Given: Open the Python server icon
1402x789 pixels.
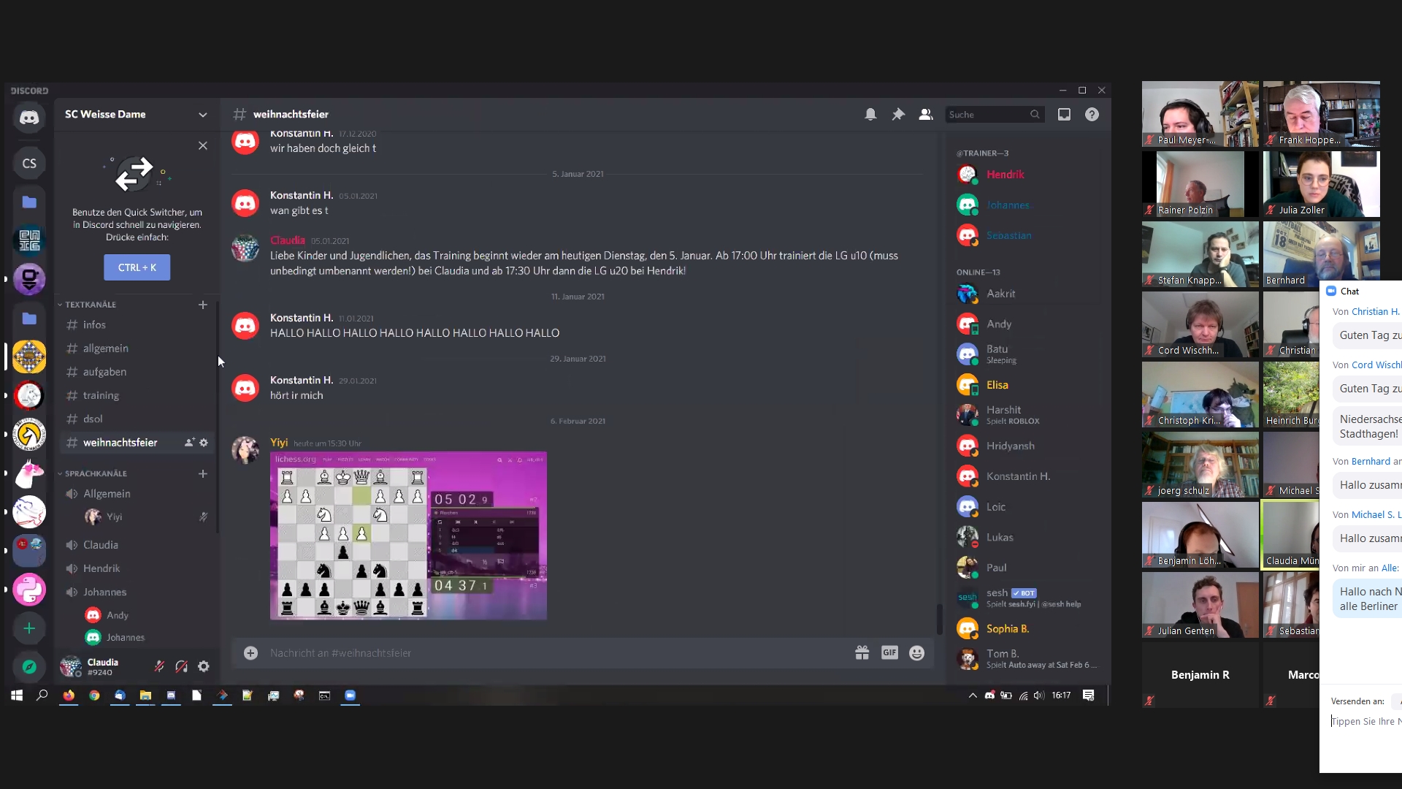Looking at the screenshot, I should [x=29, y=590].
